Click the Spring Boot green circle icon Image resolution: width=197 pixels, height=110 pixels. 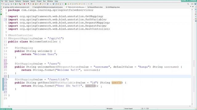[66, 4]
